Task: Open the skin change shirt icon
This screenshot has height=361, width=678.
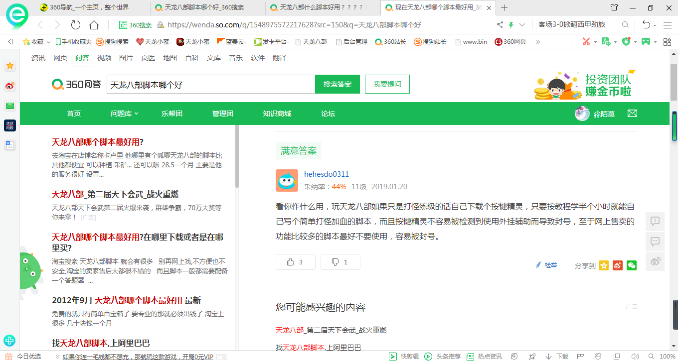Action: coord(614,7)
